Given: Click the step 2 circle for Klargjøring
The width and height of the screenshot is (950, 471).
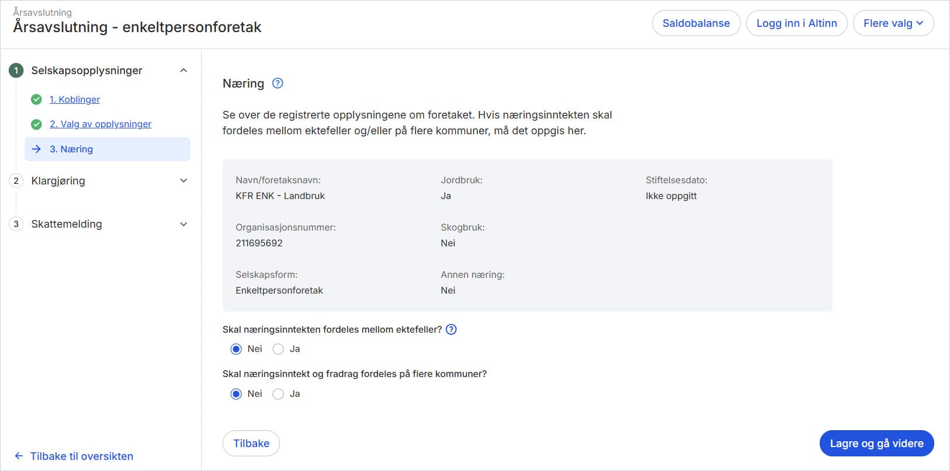Looking at the screenshot, I should click(x=16, y=181).
